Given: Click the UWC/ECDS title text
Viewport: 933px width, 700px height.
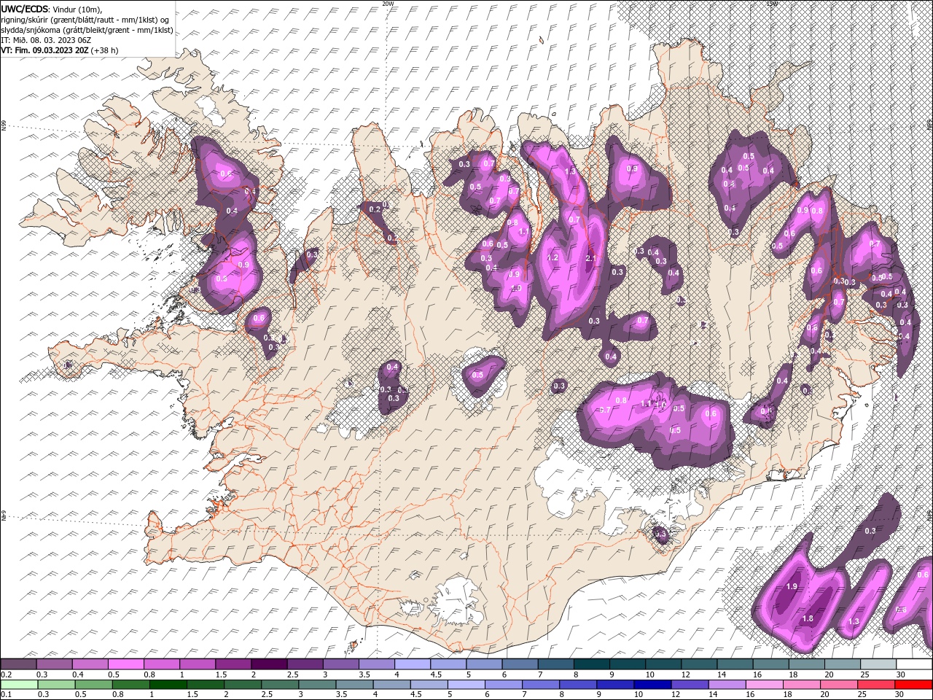Looking at the screenshot, I should click(24, 9).
